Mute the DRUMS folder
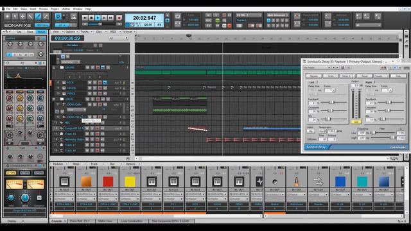 tap(87, 67)
